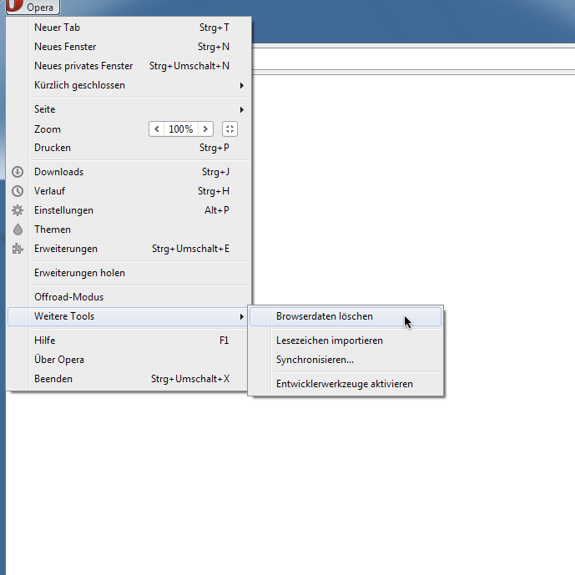Select Neues Fenster menu entry

click(x=129, y=47)
